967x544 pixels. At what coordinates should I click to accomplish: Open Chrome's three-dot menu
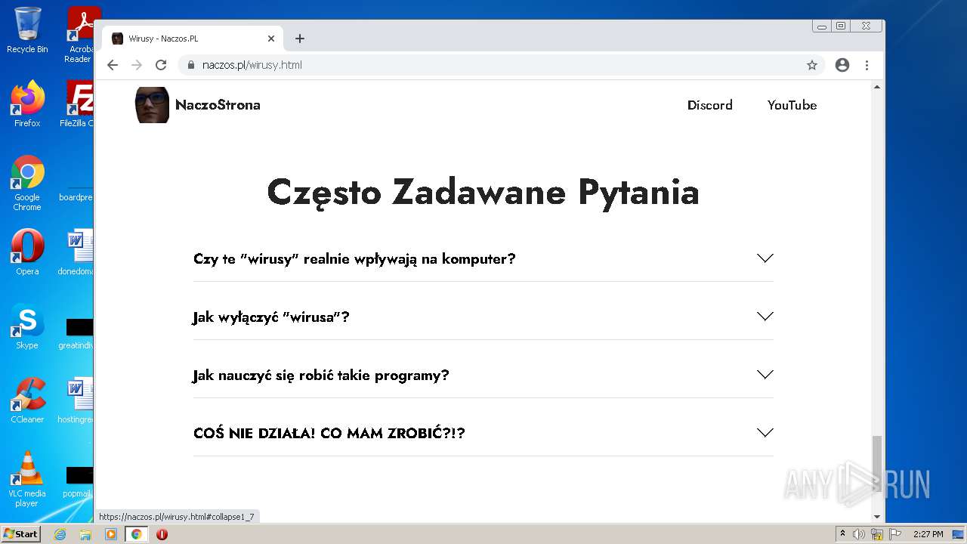[867, 65]
